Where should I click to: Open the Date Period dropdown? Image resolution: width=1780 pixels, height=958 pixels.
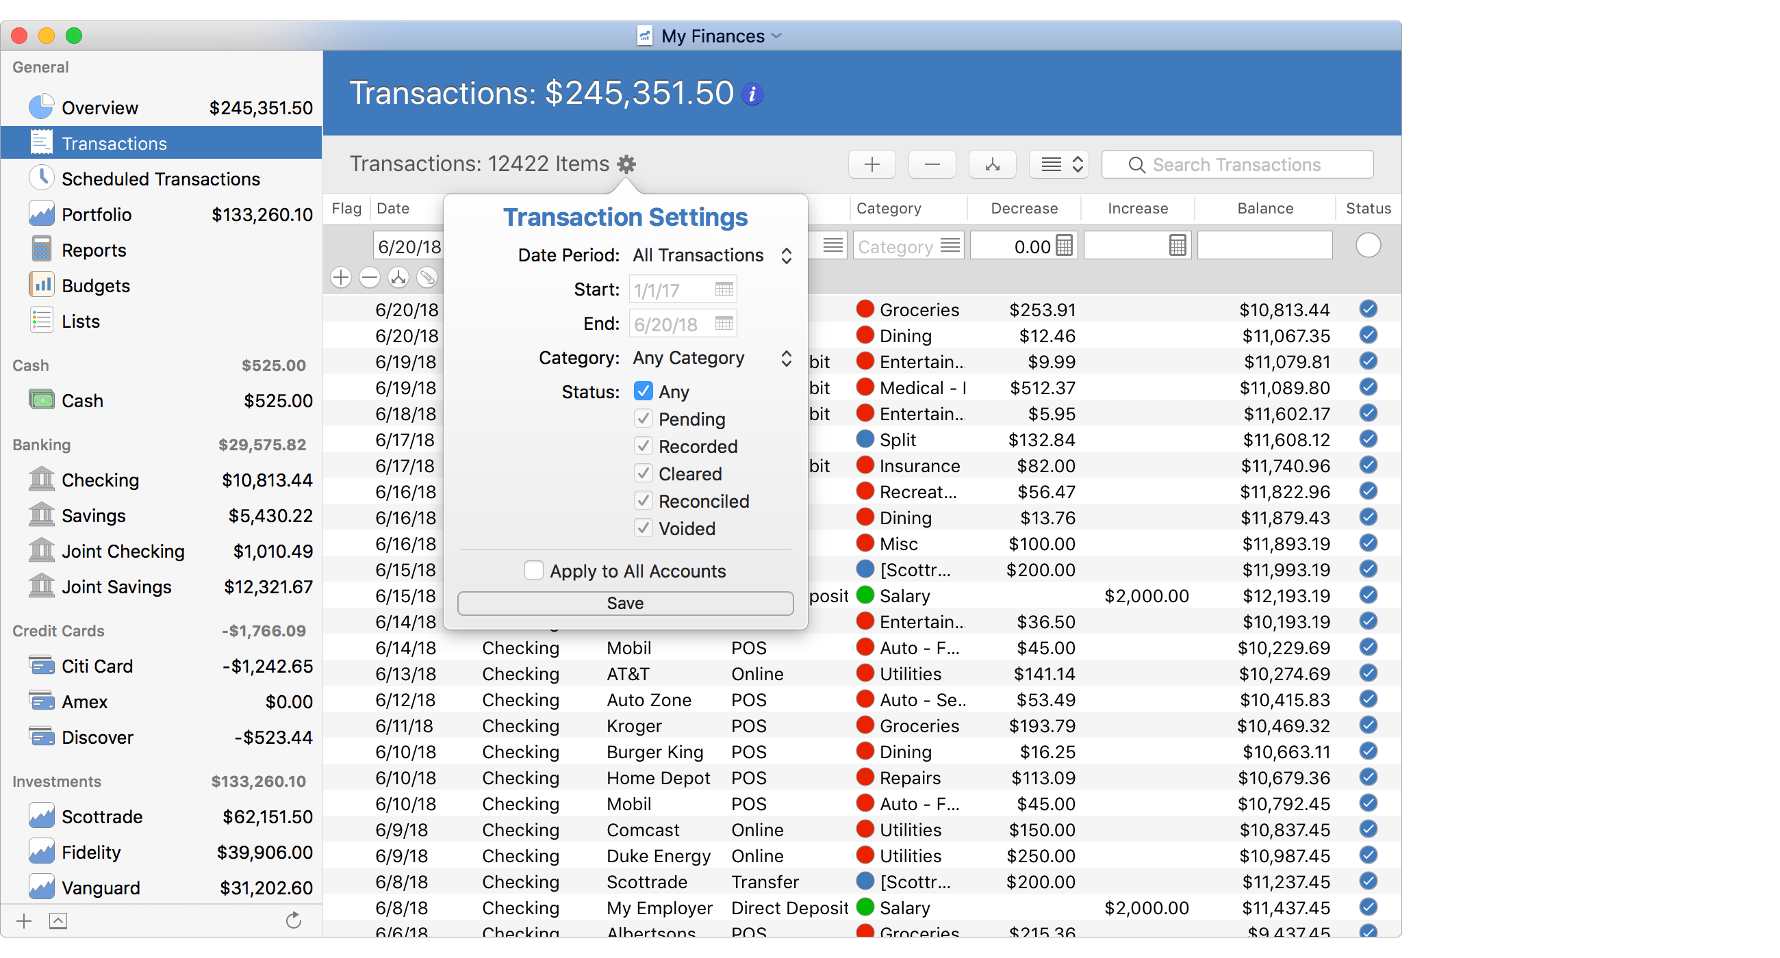(x=712, y=255)
